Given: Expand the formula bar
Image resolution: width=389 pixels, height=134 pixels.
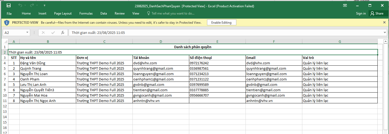Looking at the screenshot, I should 385,33.
